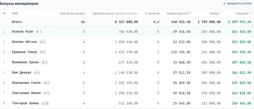
Task: Click bonus percent 7 in Ержанов Тимур row
Action: pos(158,52)
